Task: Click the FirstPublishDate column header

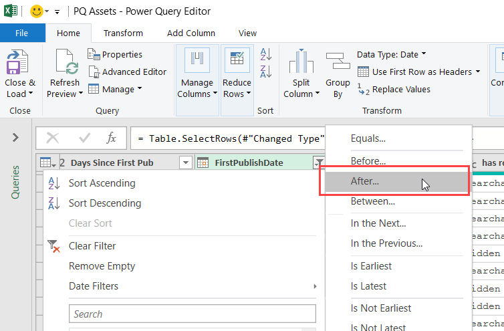Action: point(249,162)
